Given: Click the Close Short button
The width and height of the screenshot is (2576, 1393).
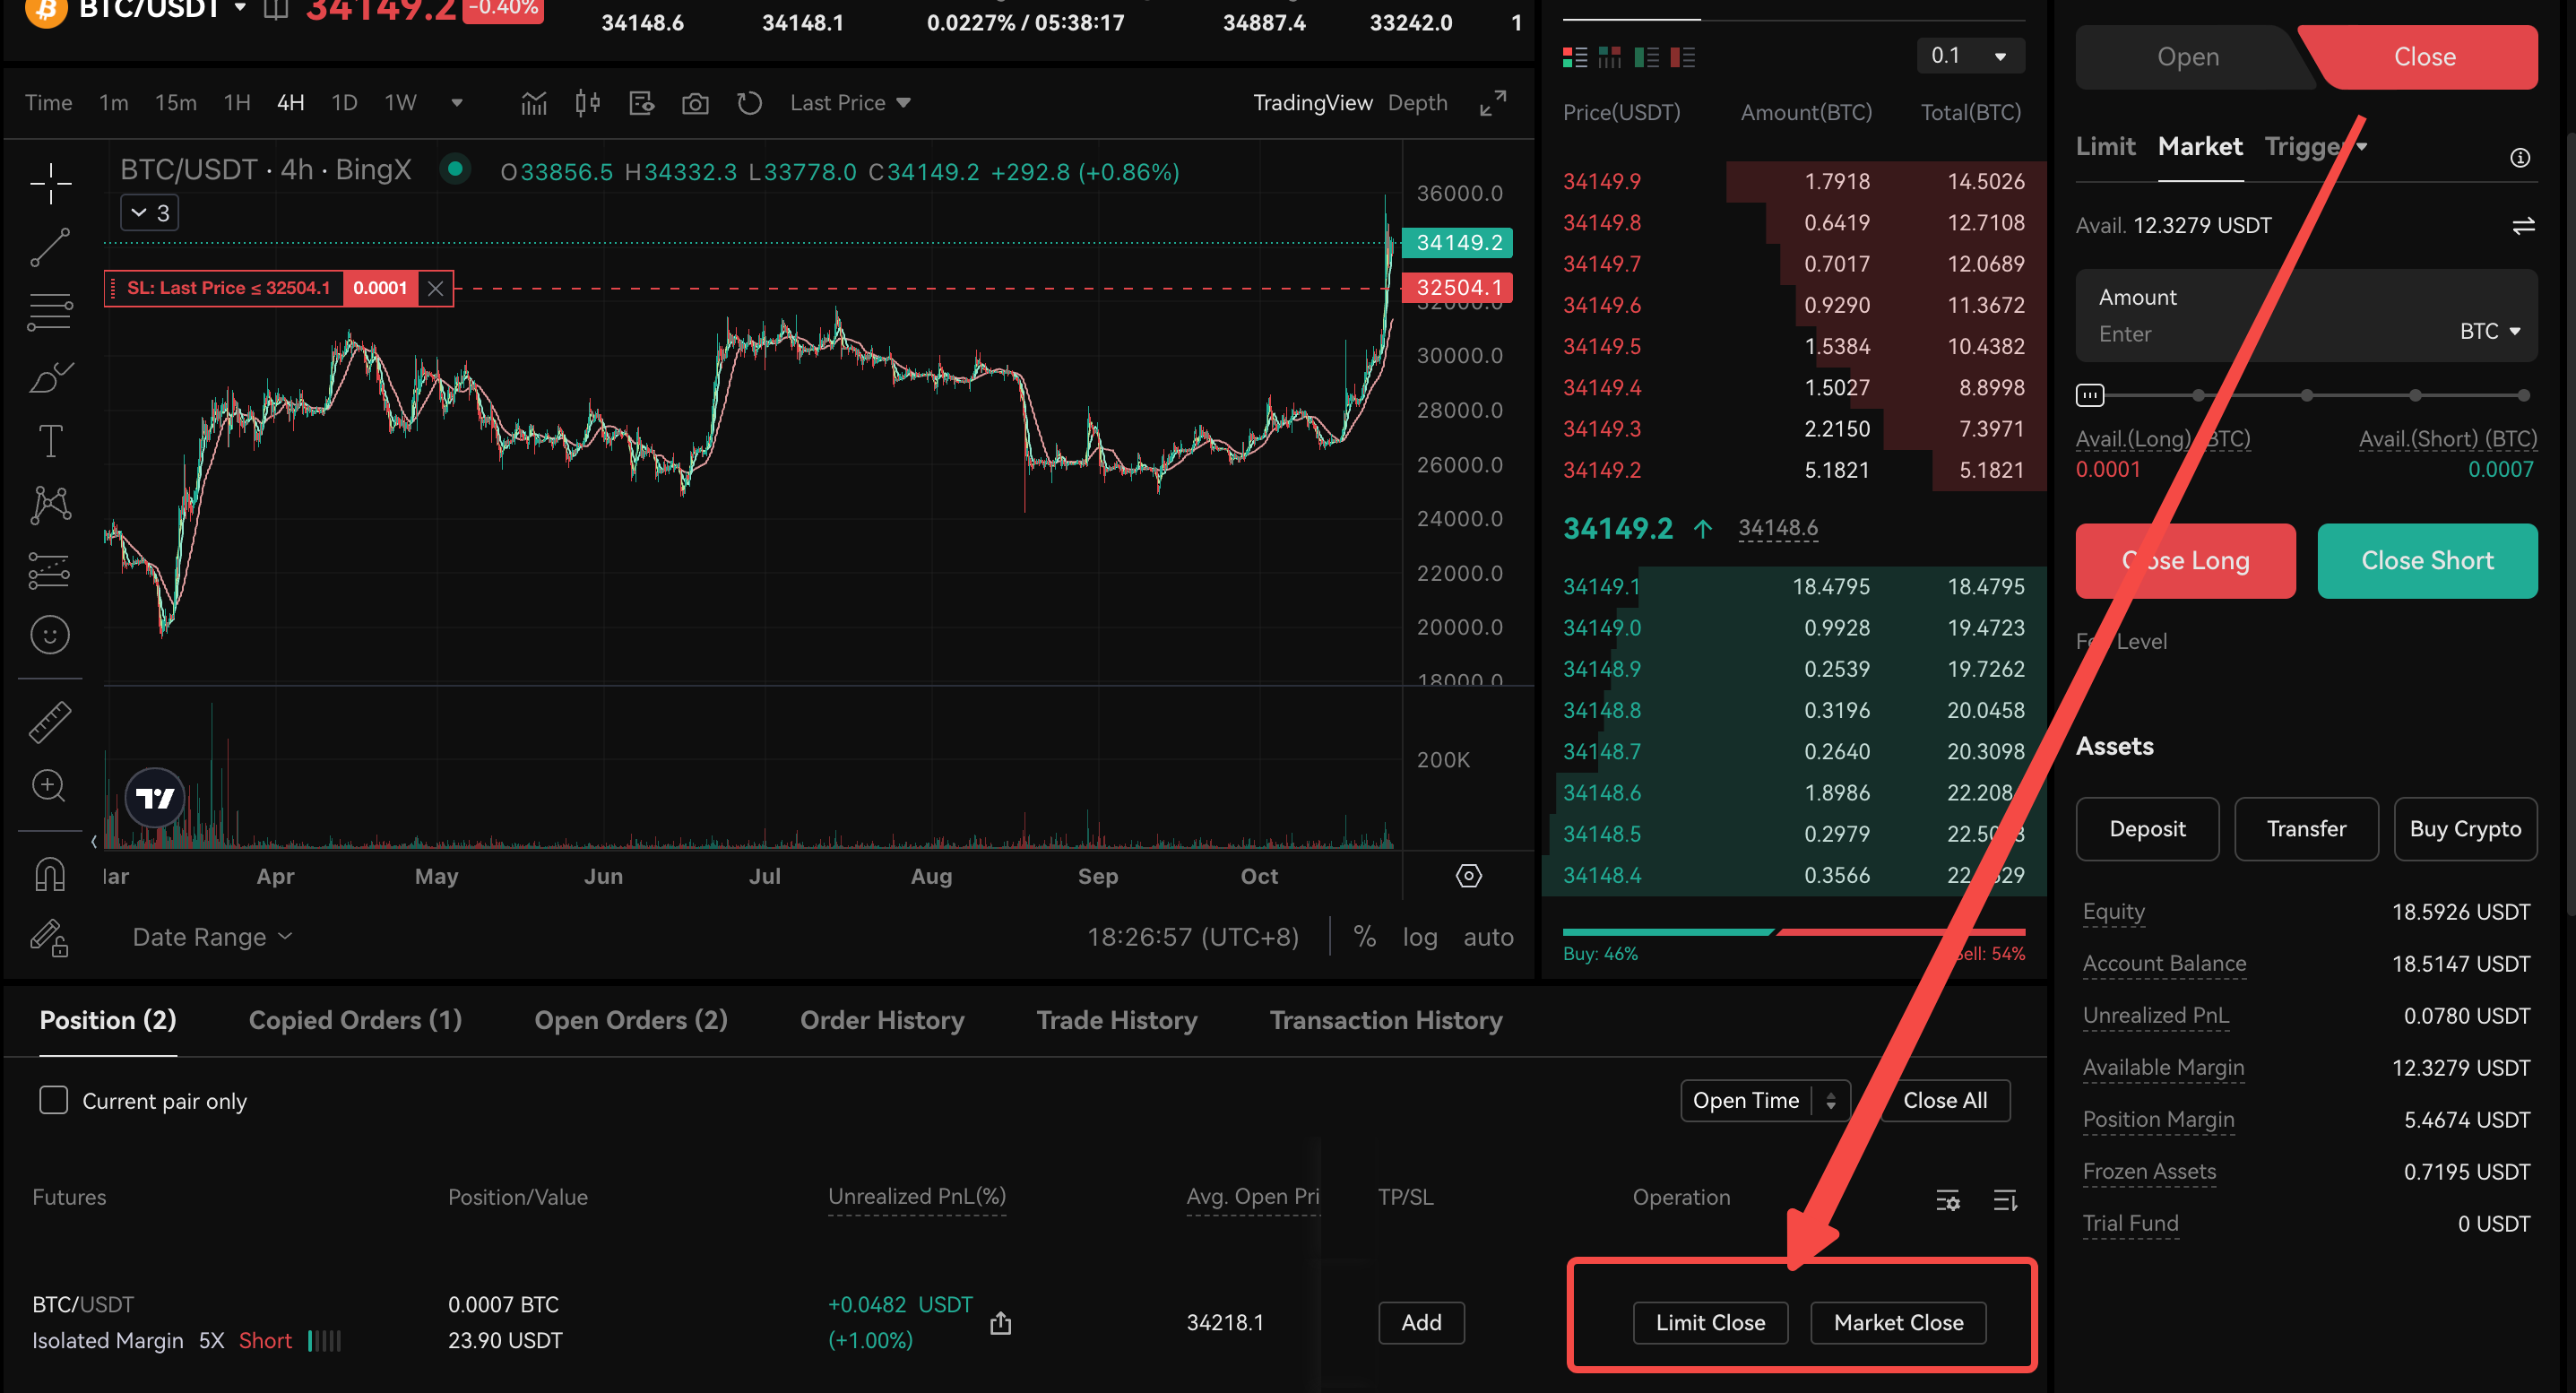Looking at the screenshot, I should [x=2426, y=561].
